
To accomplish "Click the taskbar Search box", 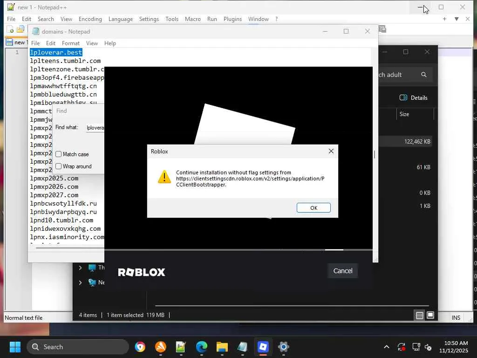I will click(x=78, y=347).
